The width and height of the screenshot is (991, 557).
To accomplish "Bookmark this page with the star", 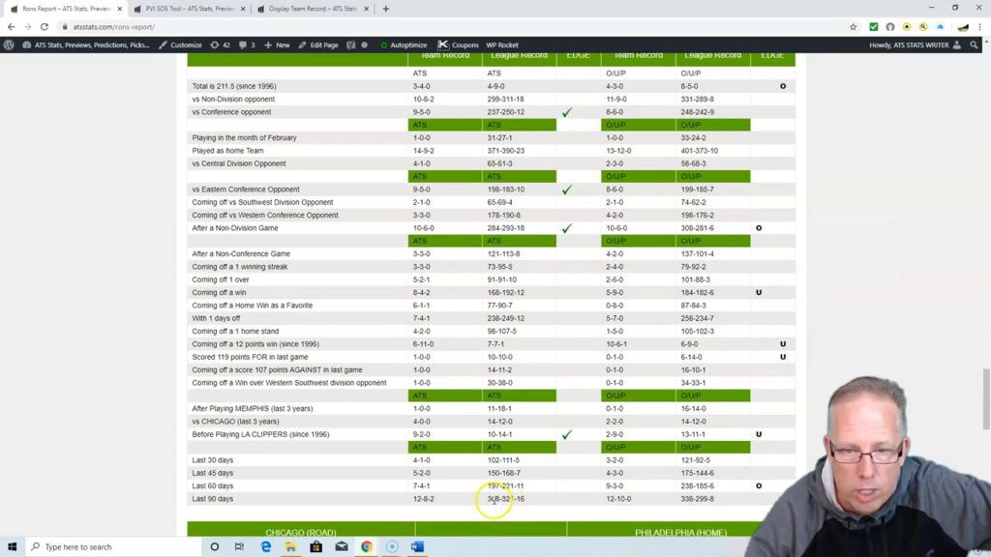I will (854, 26).
